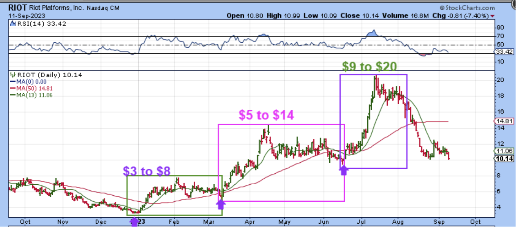The height and width of the screenshot is (227, 516).
Task: Click the 4 price axis label
Action: (499, 207)
